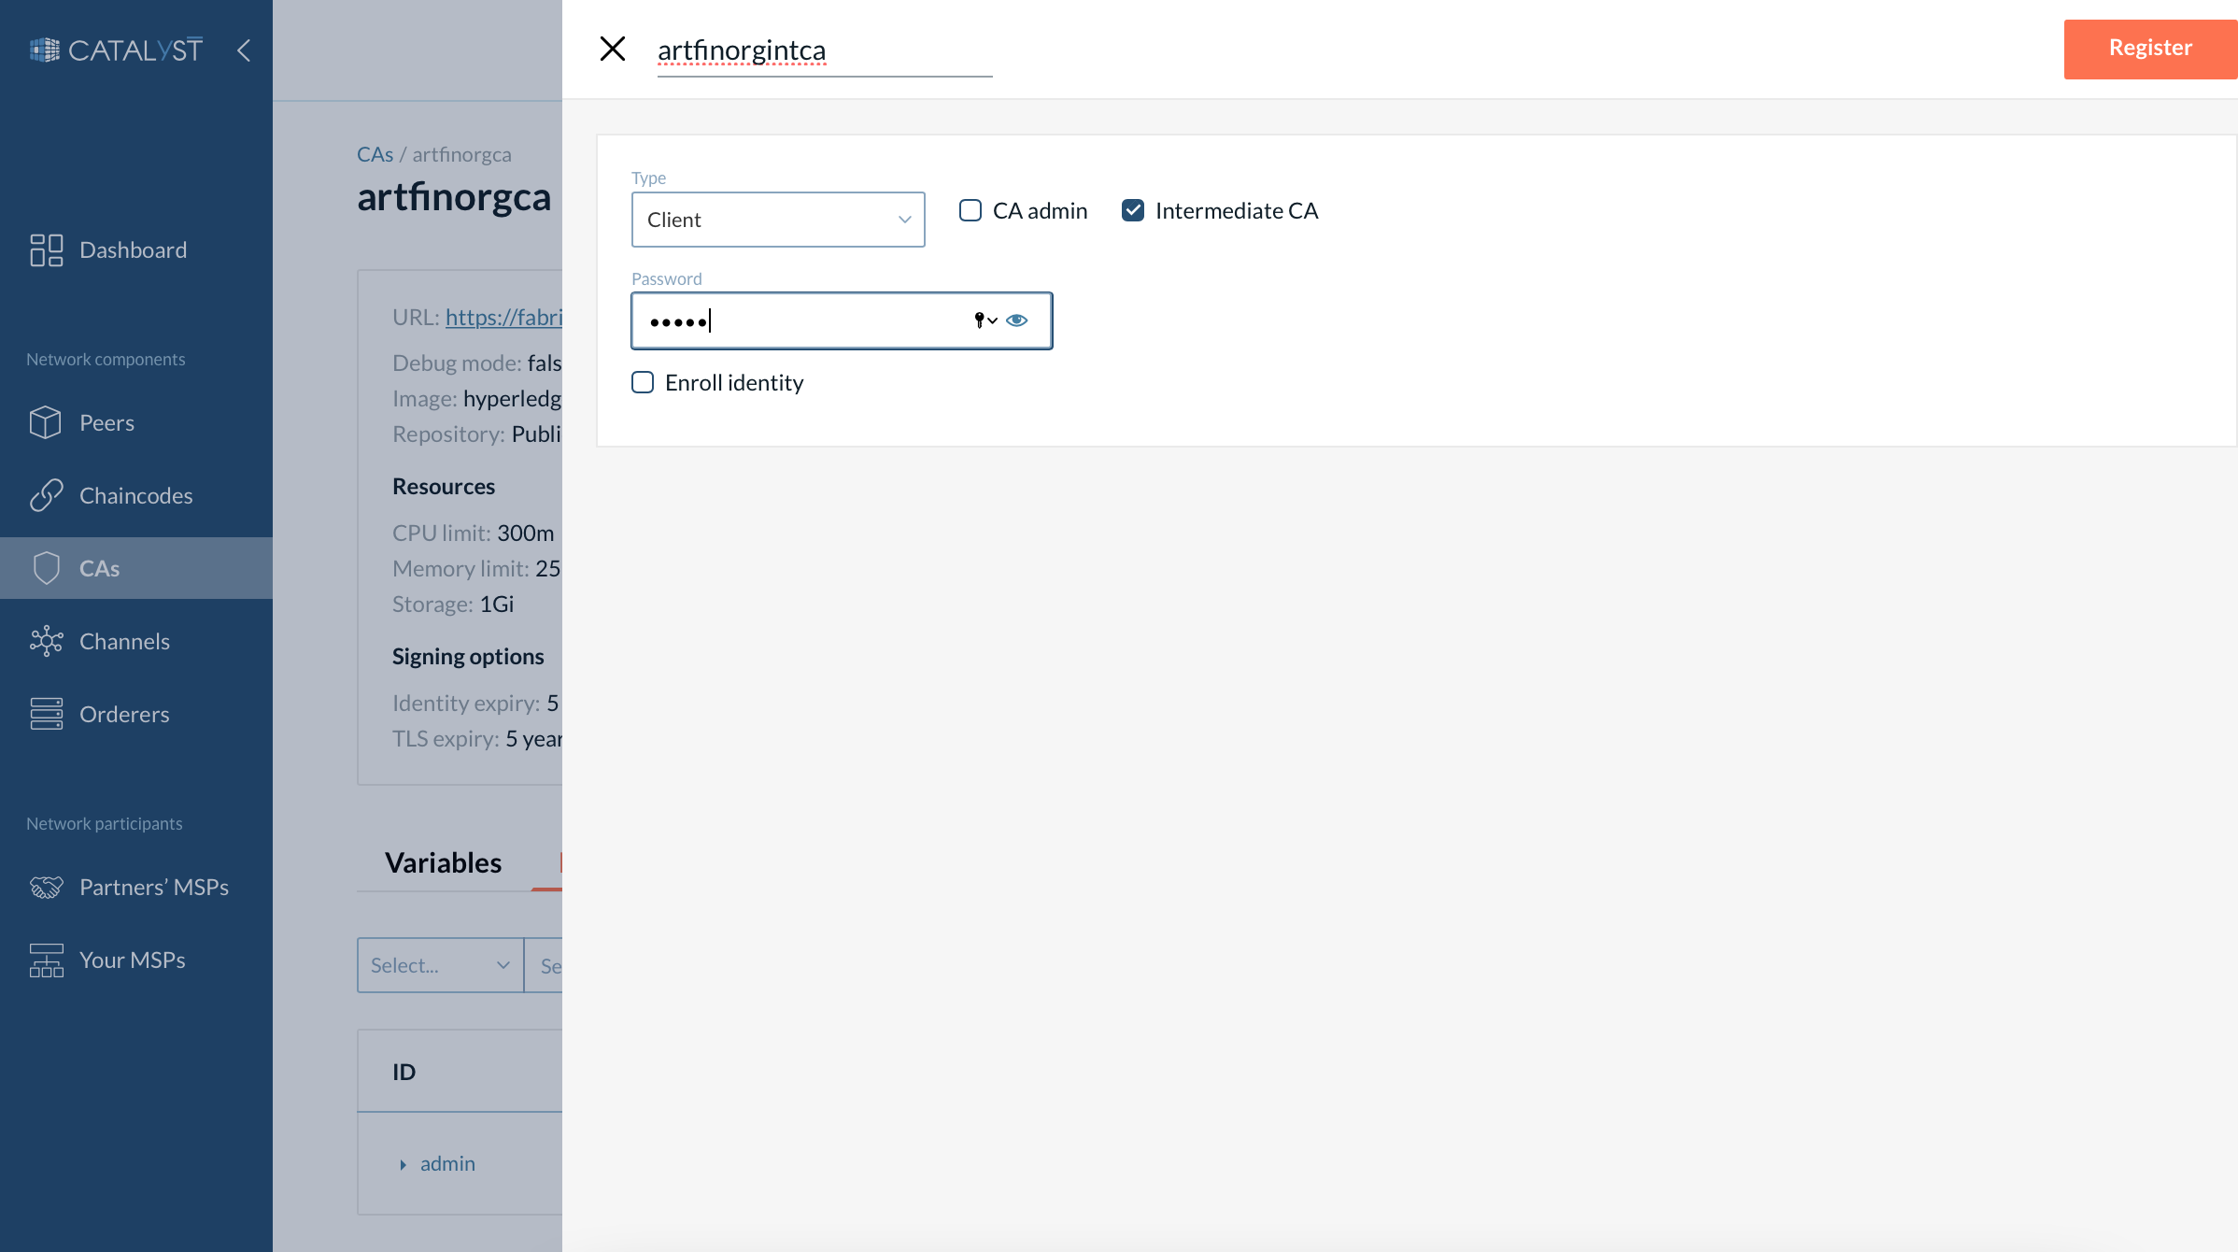2238x1252 pixels.
Task: Click the password field to edit
Action: tap(841, 320)
